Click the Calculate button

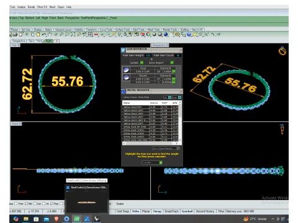pos(152,163)
